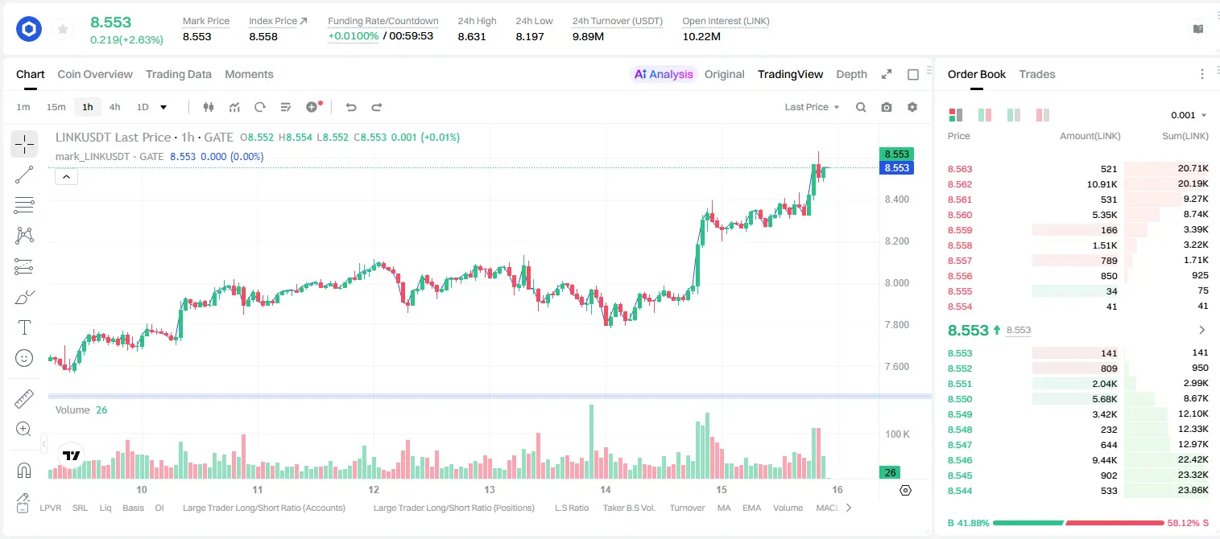Screen dimensions: 1220x539
Task: Expand the 0.001 price precision dropdown
Action: click(1189, 115)
